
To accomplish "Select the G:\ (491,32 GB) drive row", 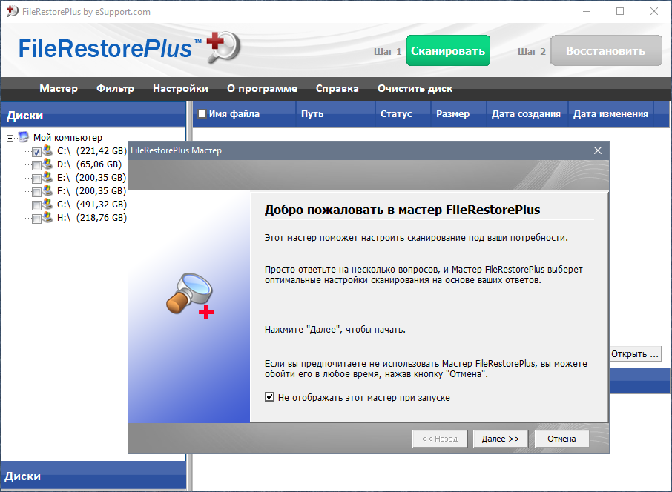I will 92,205.
